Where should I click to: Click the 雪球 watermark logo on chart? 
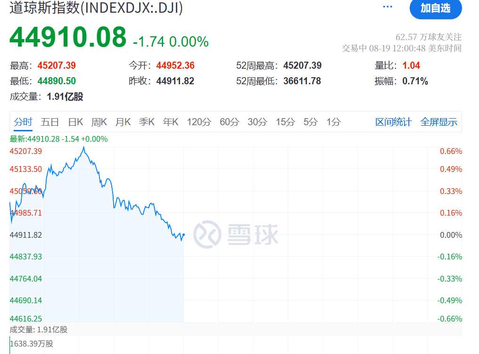tap(236, 234)
